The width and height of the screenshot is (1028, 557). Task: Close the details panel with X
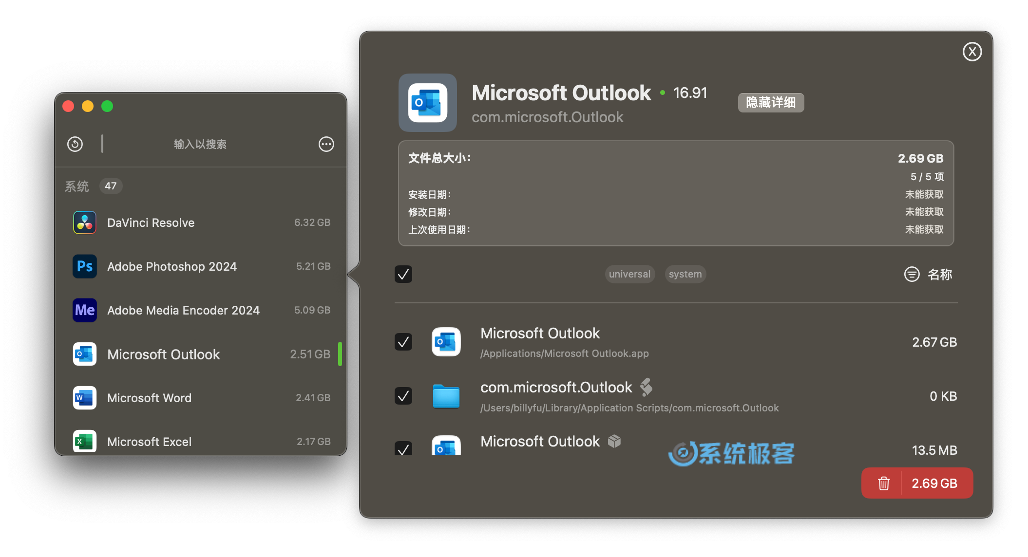pos(972,52)
